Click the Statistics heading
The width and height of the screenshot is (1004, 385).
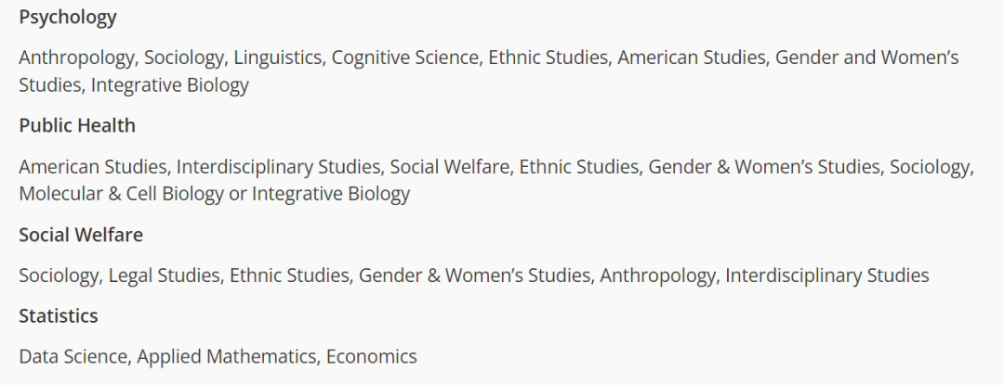coord(59,316)
